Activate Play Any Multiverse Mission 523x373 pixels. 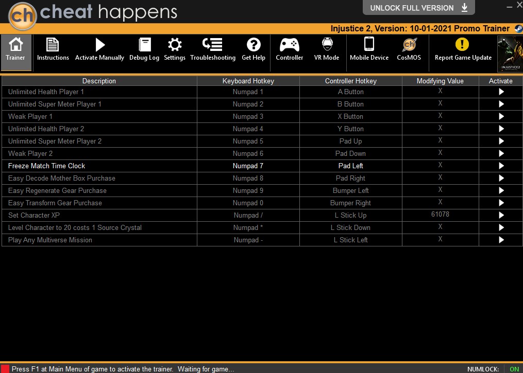tap(501, 240)
